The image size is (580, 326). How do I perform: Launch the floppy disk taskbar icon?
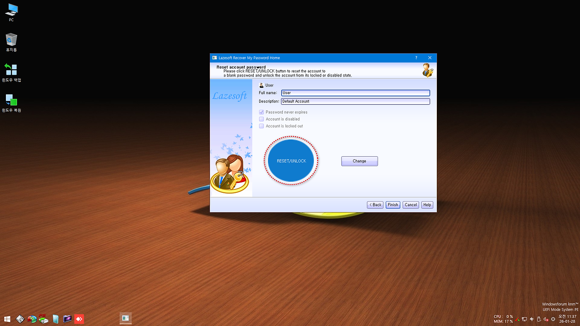click(20, 319)
